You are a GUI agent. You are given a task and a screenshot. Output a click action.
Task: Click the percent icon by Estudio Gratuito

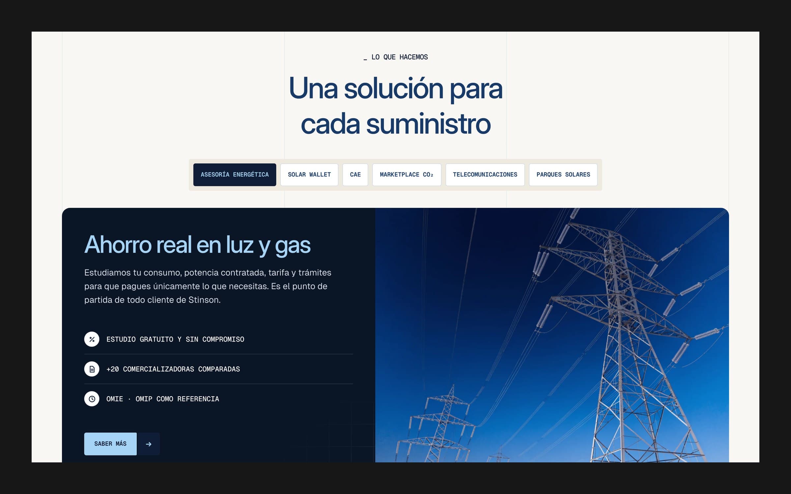(92, 339)
